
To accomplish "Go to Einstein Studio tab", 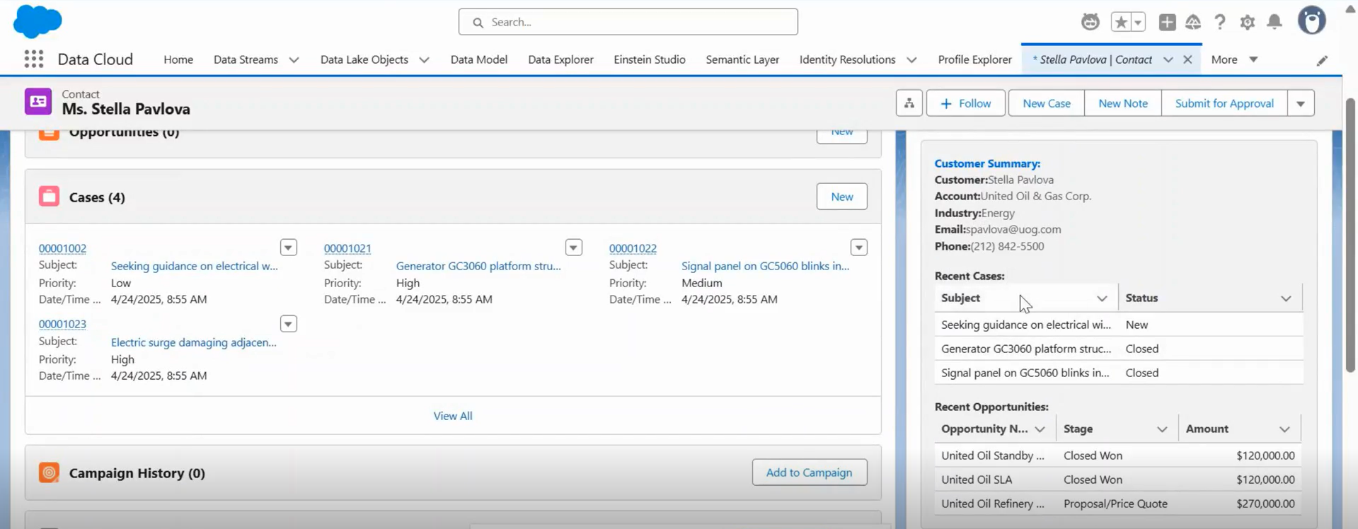I will (x=649, y=60).
